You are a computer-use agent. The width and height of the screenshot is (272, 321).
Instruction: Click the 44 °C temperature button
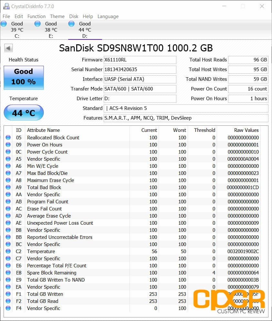coord(24,112)
